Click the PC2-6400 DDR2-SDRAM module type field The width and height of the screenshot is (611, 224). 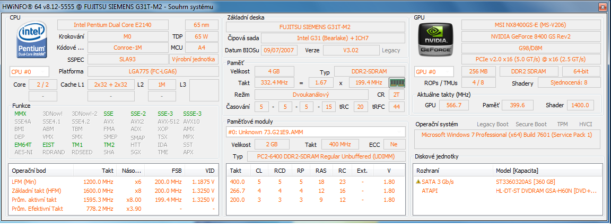tap(326, 156)
